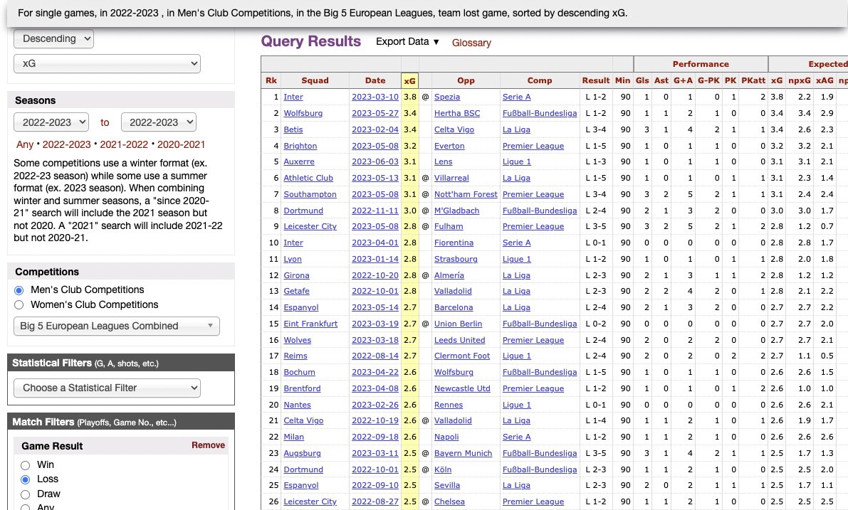Open Fußball-Bundesliga link in Bochum row
The width and height of the screenshot is (848, 510).
click(x=540, y=372)
